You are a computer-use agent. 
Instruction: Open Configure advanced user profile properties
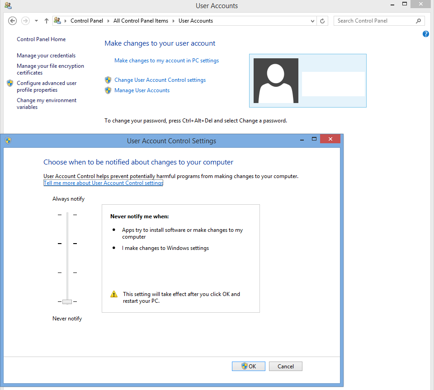click(x=47, y=86)
